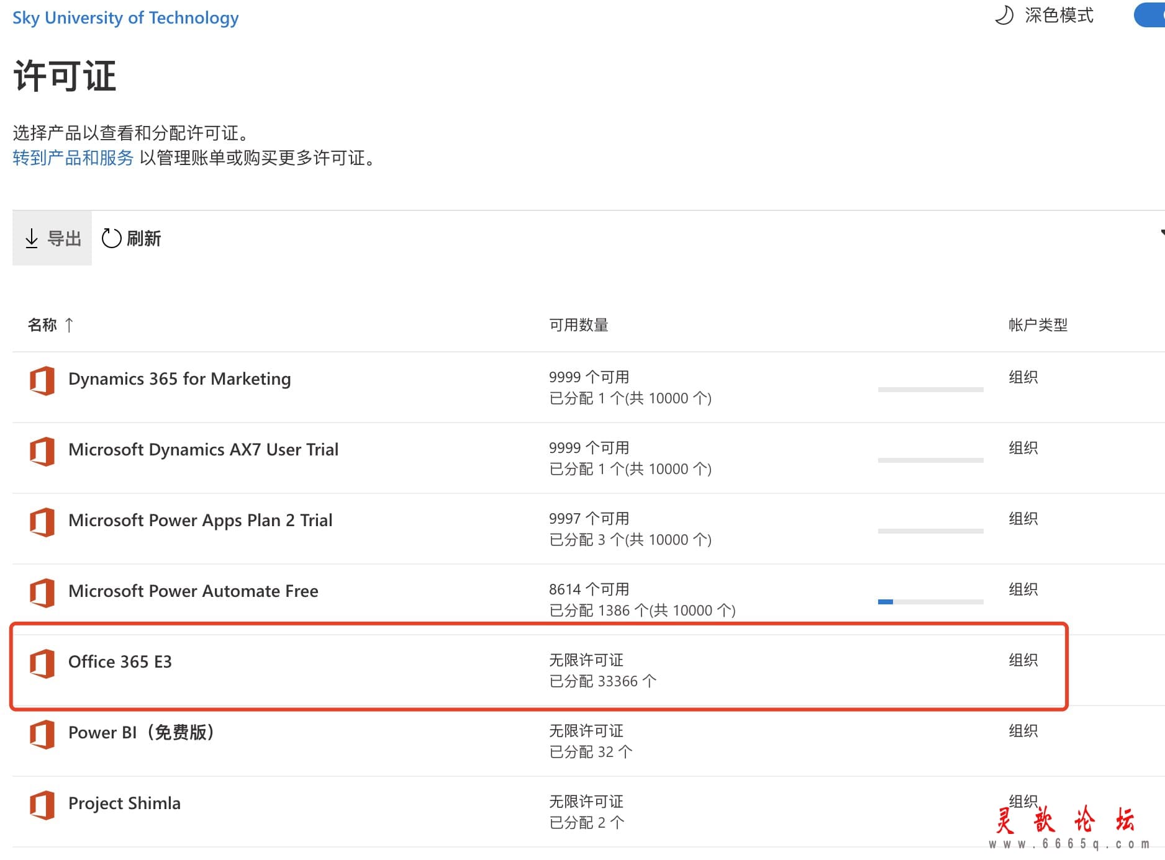Click '已分配 3 个(共 10000 个)' text
The image size is (1165, 860).
630,539
